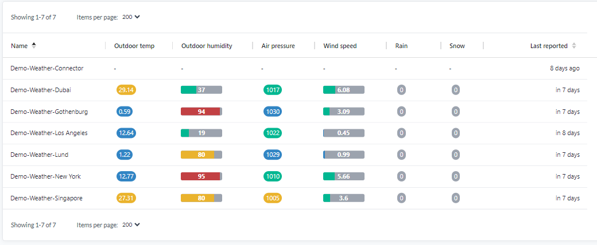Sort by Name column arrow icon
The image size is (597, 245).
34,46
